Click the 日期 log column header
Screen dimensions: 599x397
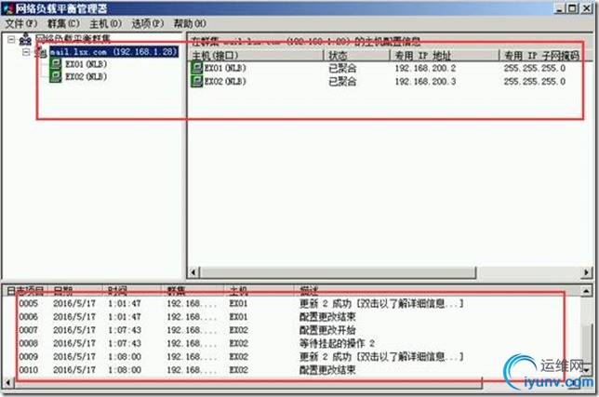[75, 291]
